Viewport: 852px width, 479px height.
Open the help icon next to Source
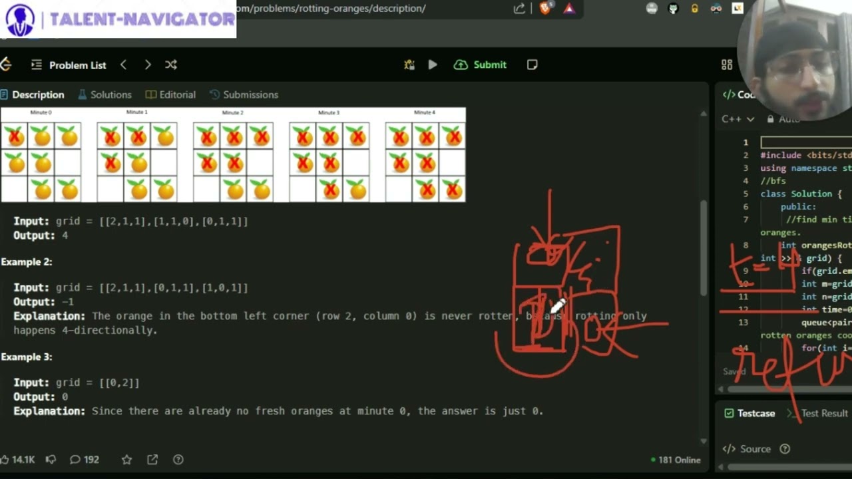click(785, 449)
